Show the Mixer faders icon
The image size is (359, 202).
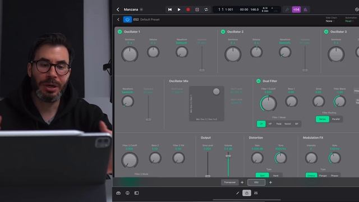click(x=256, y=193)
